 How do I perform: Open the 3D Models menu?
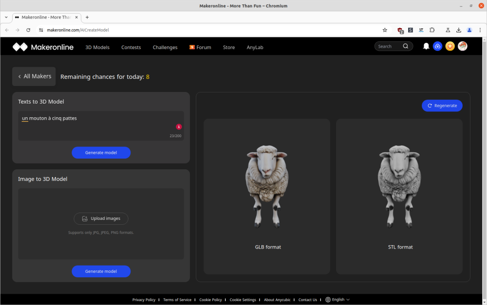coord(97,47)
